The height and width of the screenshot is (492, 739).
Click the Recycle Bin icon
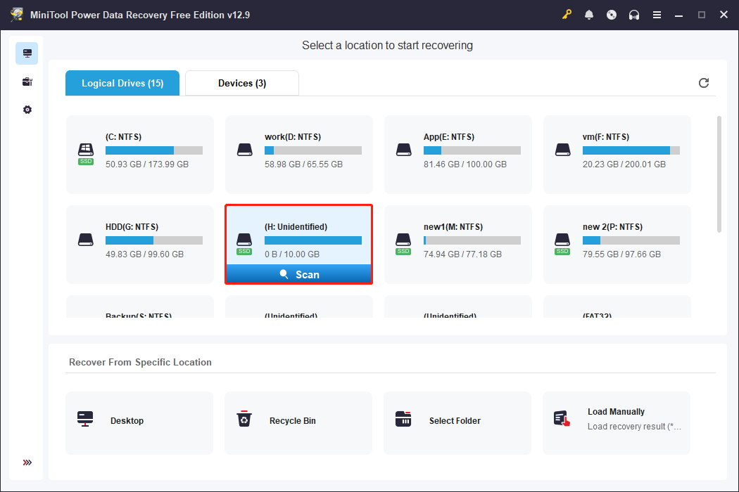click(244, 419)
